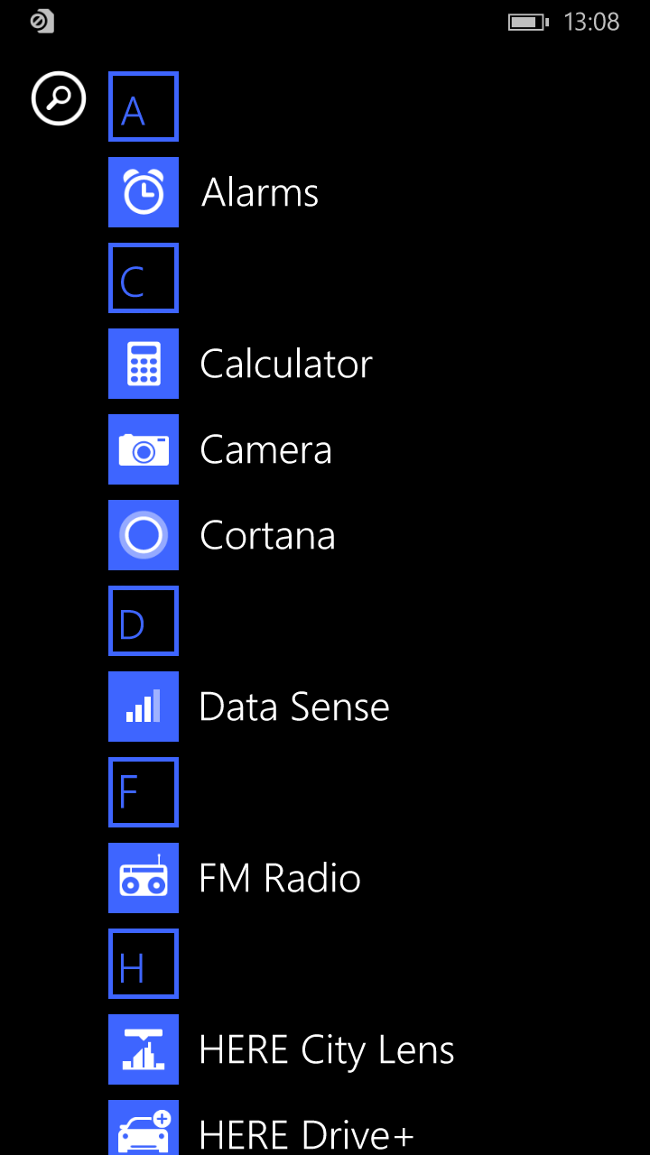
Task: Tap the Cortana app name
Action: 267,535
